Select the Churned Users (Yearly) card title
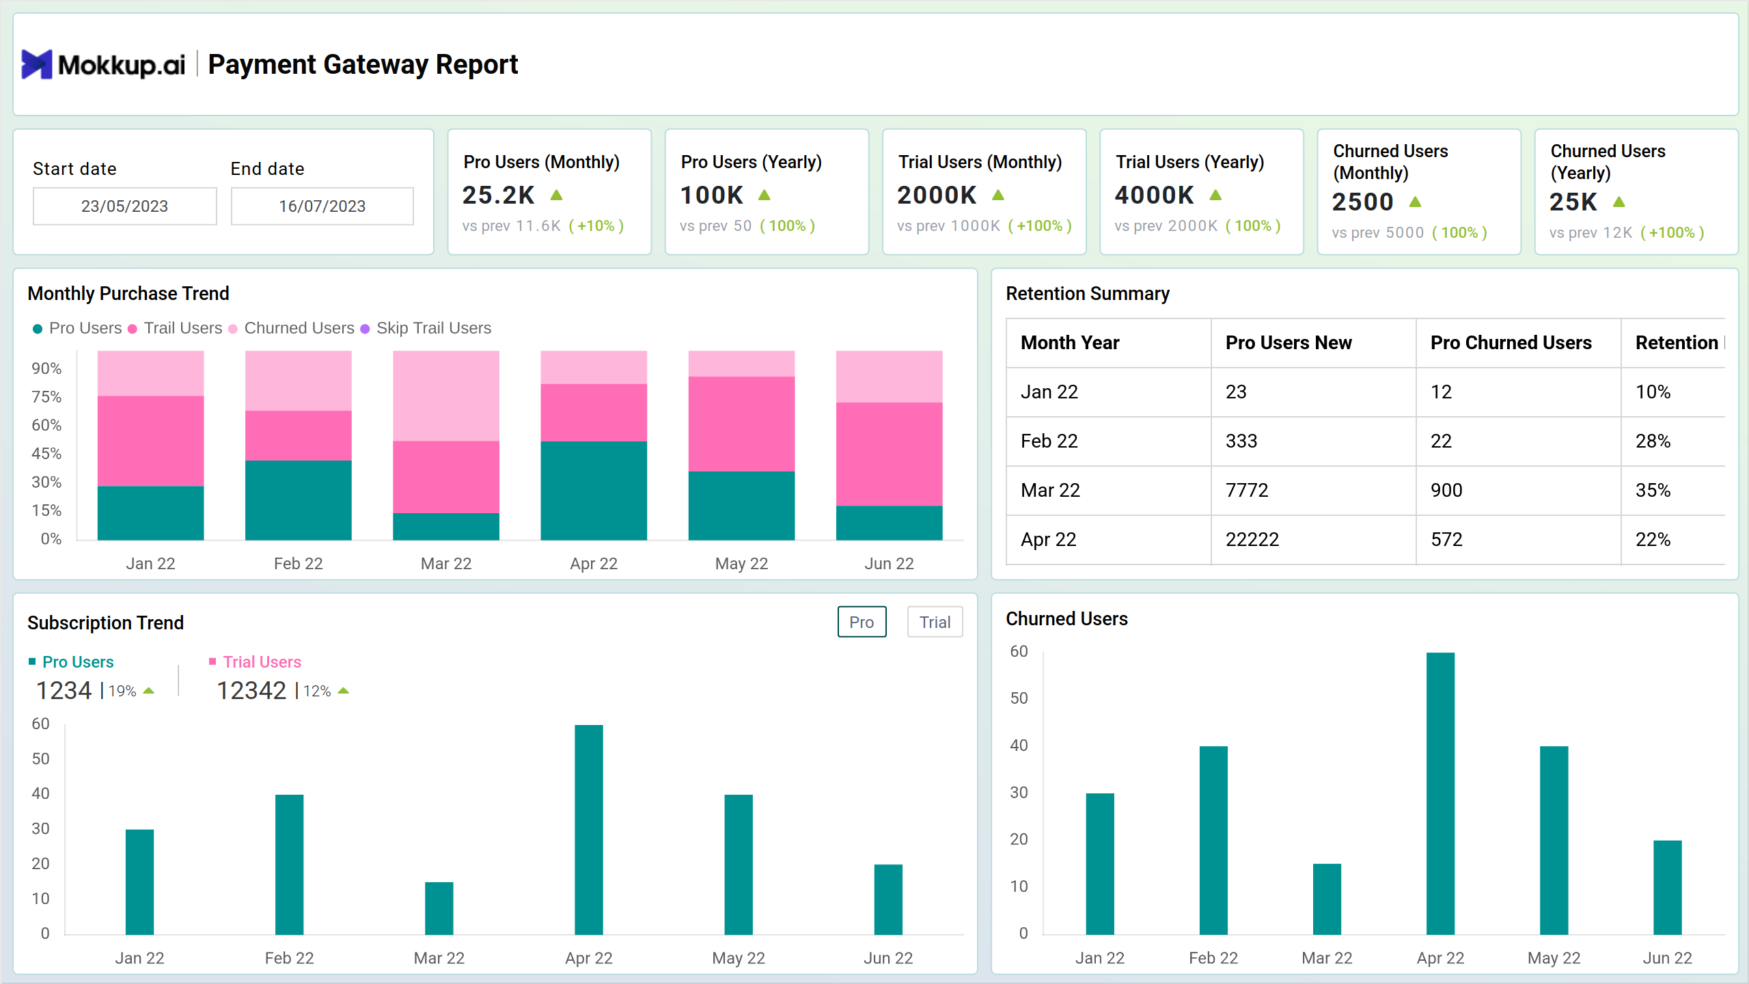1749x984 pixels. point(1608,162)
